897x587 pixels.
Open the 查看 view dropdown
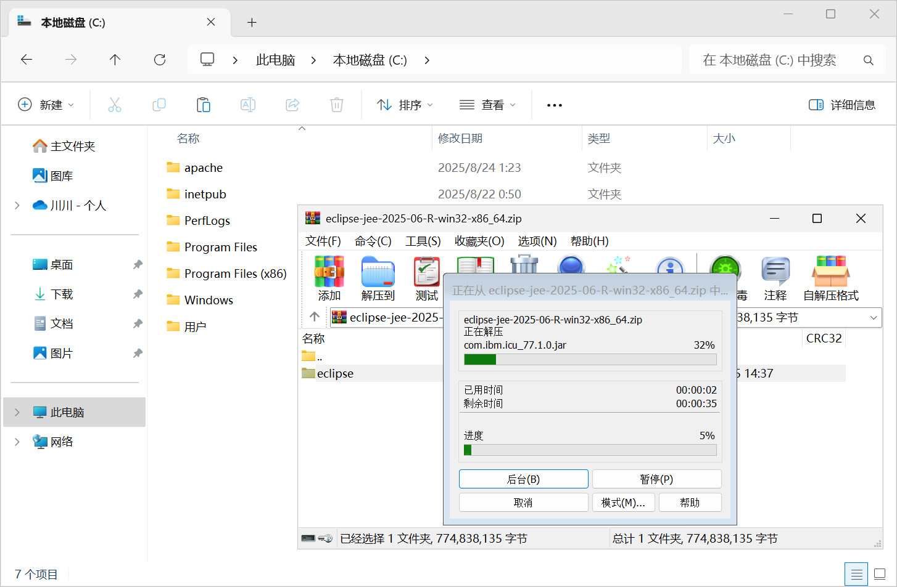488,105
